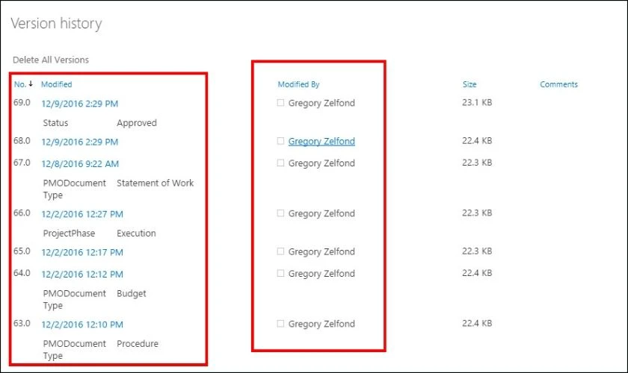This screenshot has height=373, width=628.
Task: Click the version number 68.0
Action: [x=22, y=141]
